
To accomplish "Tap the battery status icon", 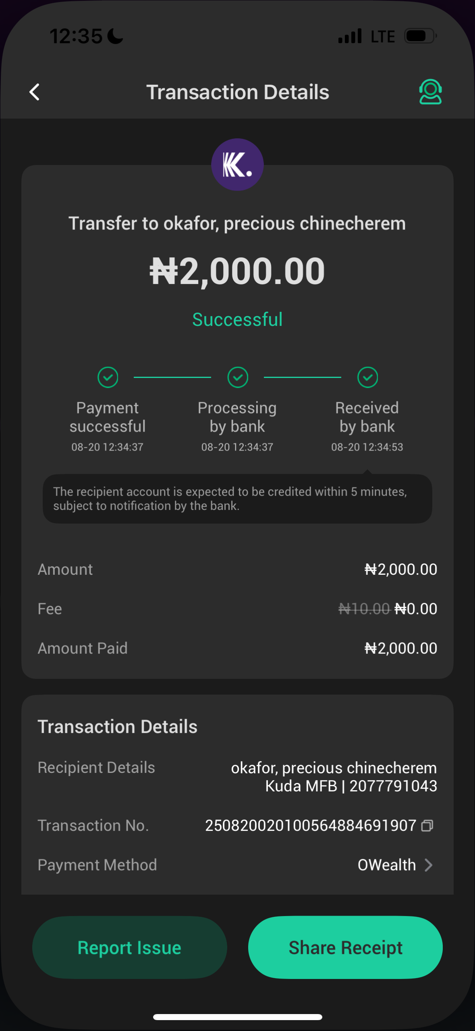I will click(420, 36).
